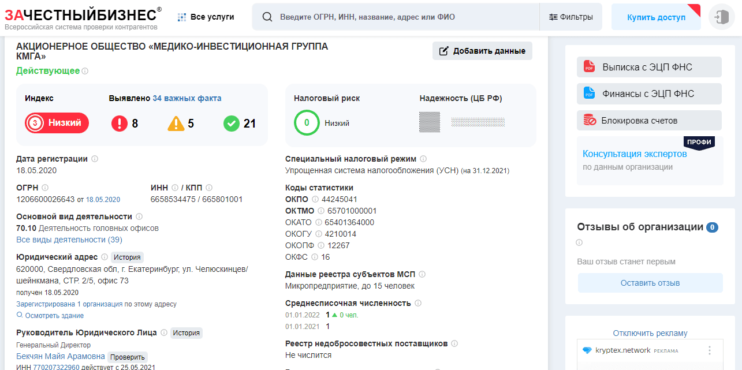This screenshot has width=742, height=370.
Task: Expand the История of Юридический адрес
Action: coord(126,256)
